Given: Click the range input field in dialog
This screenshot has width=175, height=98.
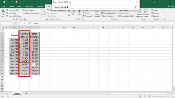Looking at the screenshot, I should click(x=94, y=7).
